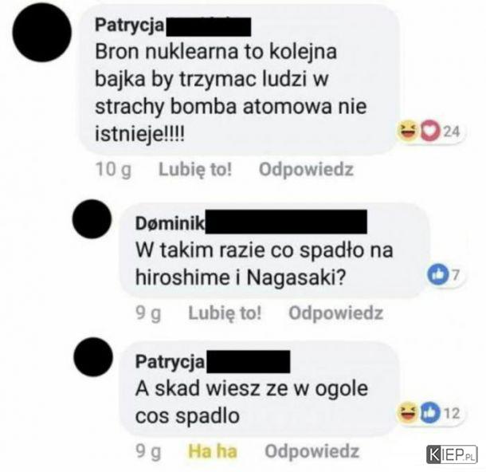Click "Odpowiedz" under the last reply
The width and height of the screenshot is (486, 472).
tap(312, 451)
